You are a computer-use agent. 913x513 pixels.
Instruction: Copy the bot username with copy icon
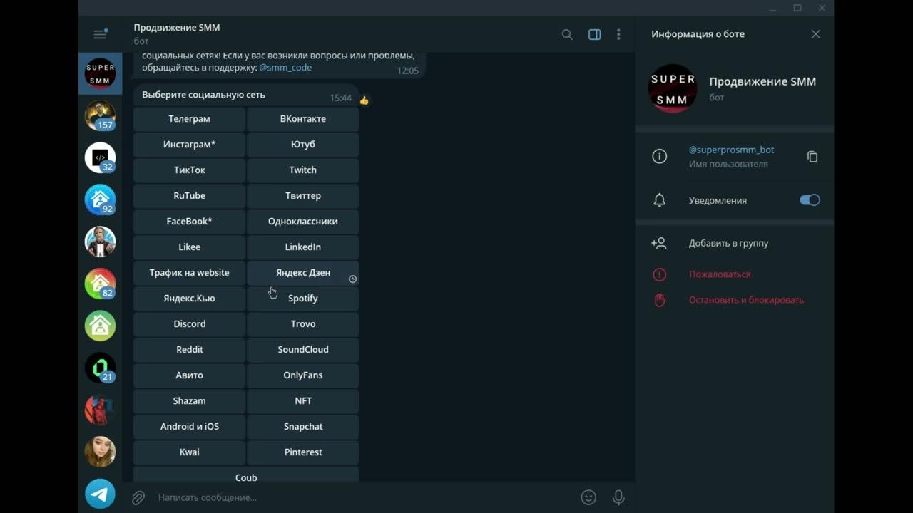[x=812, y=157]
